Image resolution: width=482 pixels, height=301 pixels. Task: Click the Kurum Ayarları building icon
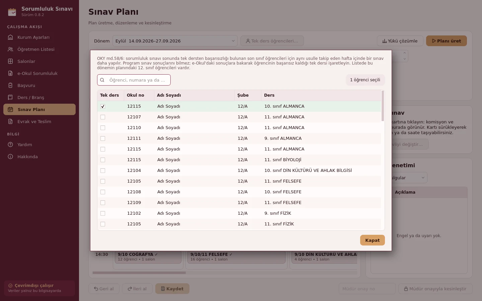coord(10,37)
